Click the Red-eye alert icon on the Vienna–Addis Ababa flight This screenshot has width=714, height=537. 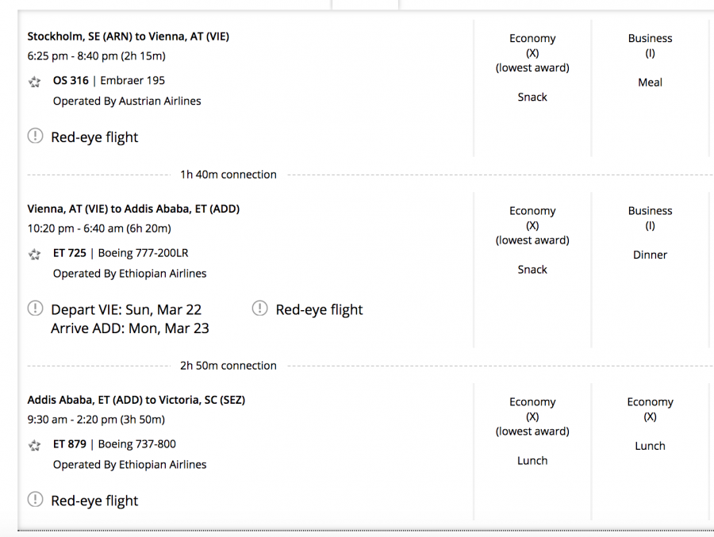coord(259,309)
